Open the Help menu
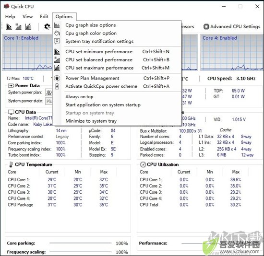 pyautogui.click(x=10, y=16)
